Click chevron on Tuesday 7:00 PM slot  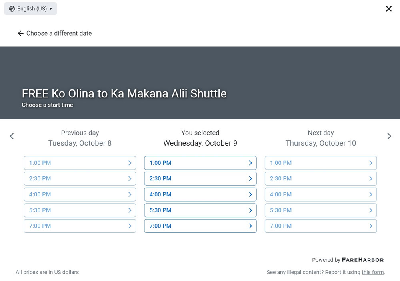coord(130,226)
